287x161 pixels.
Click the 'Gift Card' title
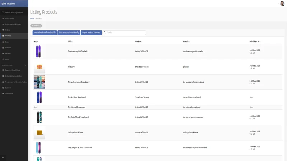click(x=71, y=67)
